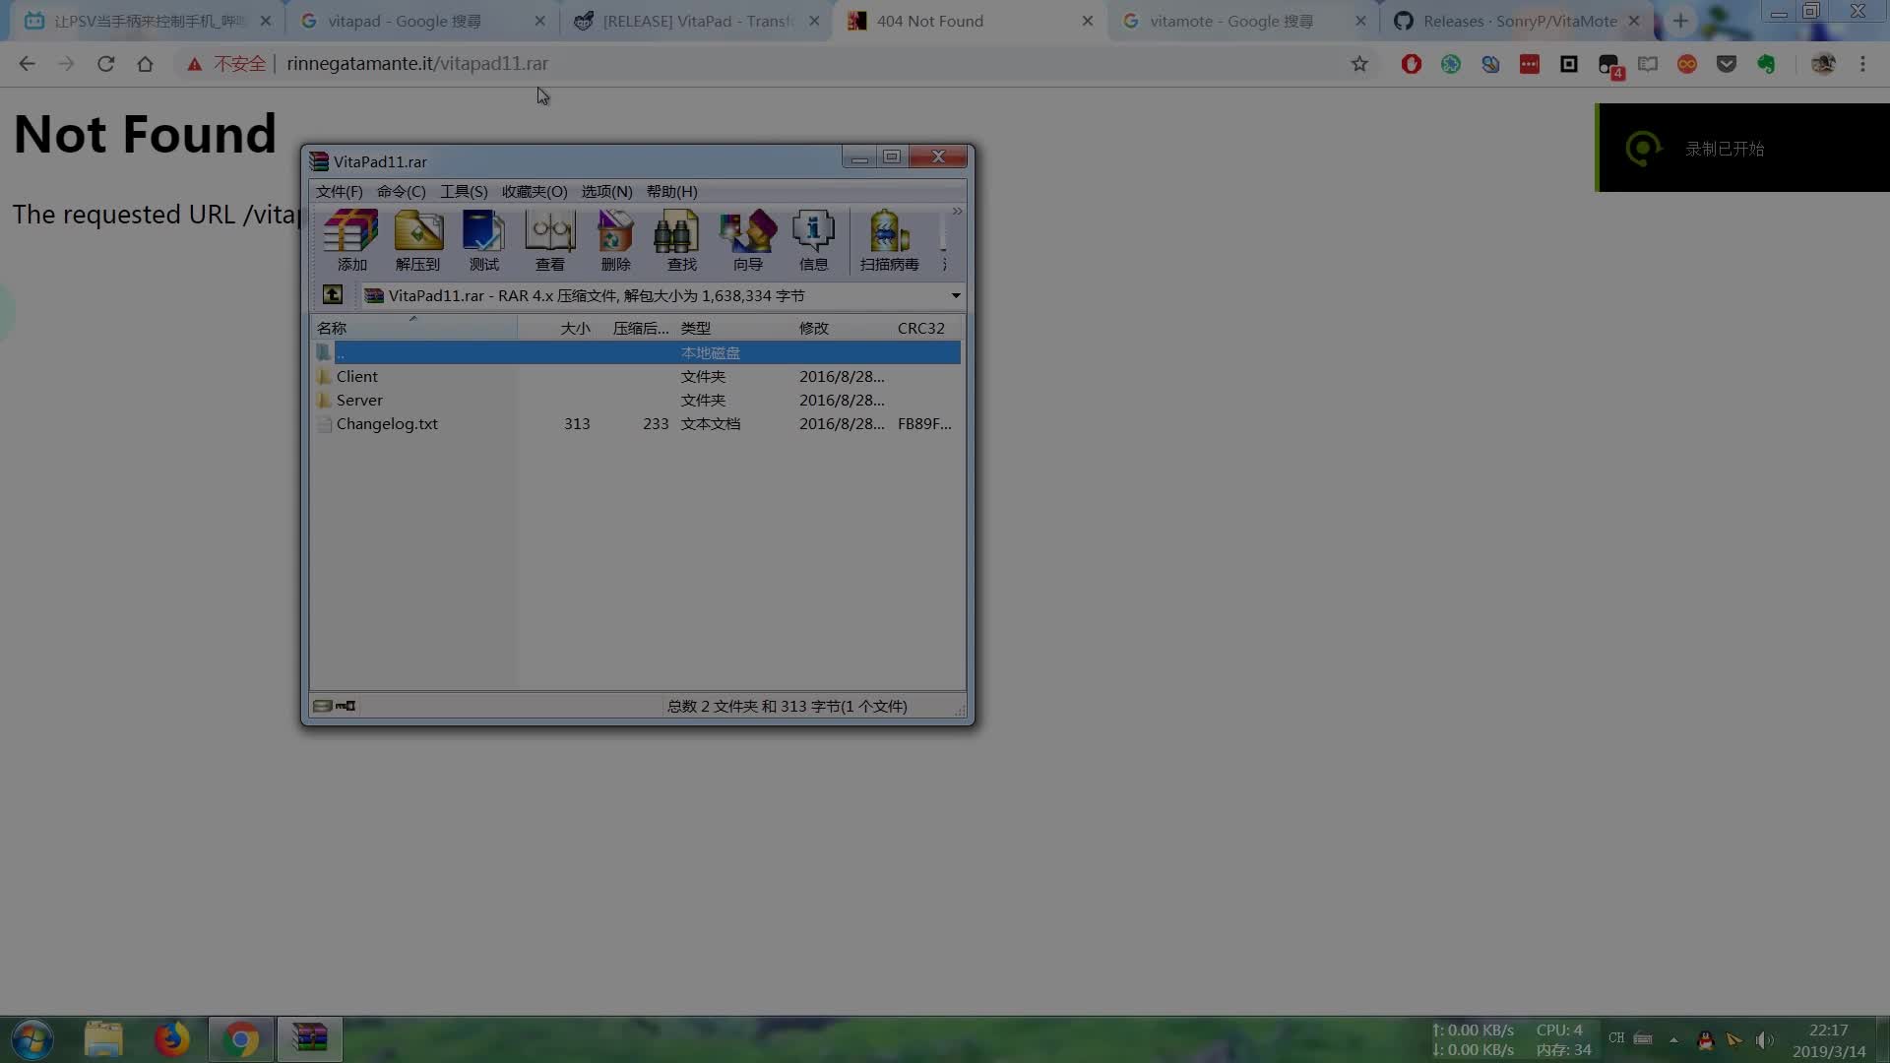Reload the 404 page in Chrome

[x=105, y=64]
